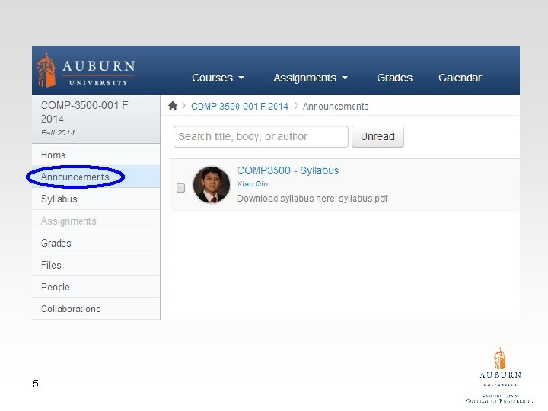548x411 pixels.
Task: Open Calendar in the top navigation
Action: (x=460, y=78)
